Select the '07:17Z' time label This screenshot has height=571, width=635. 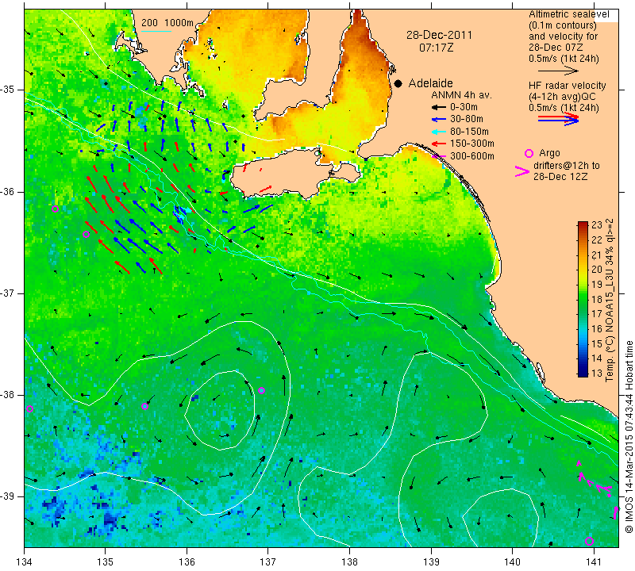point(436,48)
